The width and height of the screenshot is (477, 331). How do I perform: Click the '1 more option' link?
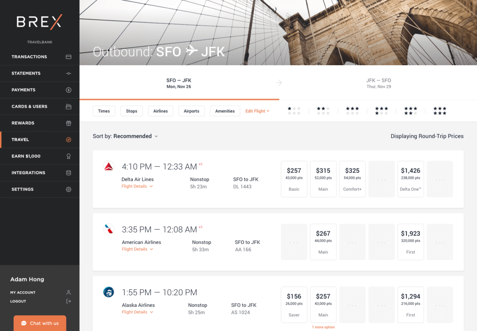(323, 327)
